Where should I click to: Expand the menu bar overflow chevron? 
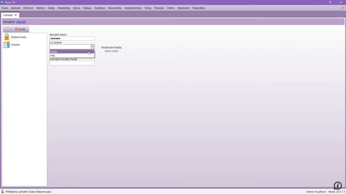[343, 8]
